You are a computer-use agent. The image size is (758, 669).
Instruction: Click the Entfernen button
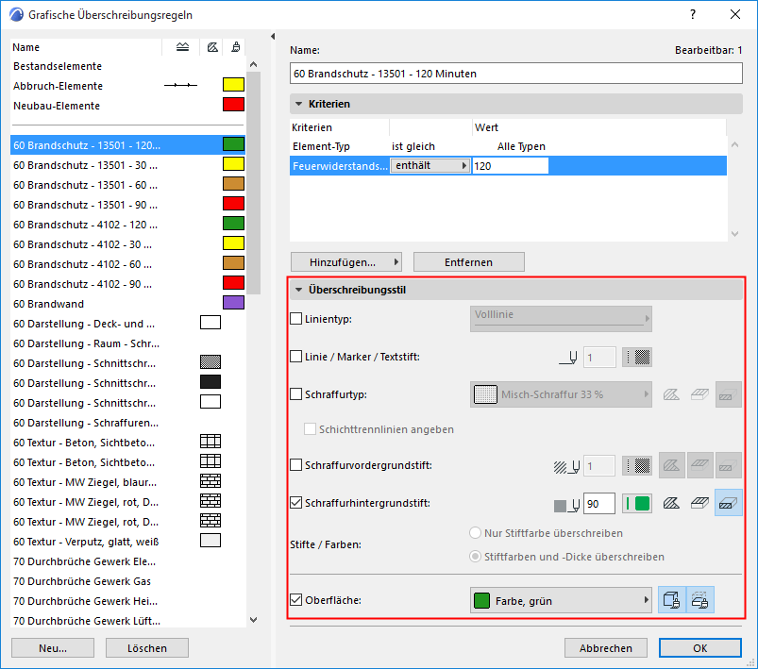tap(469, 262)
